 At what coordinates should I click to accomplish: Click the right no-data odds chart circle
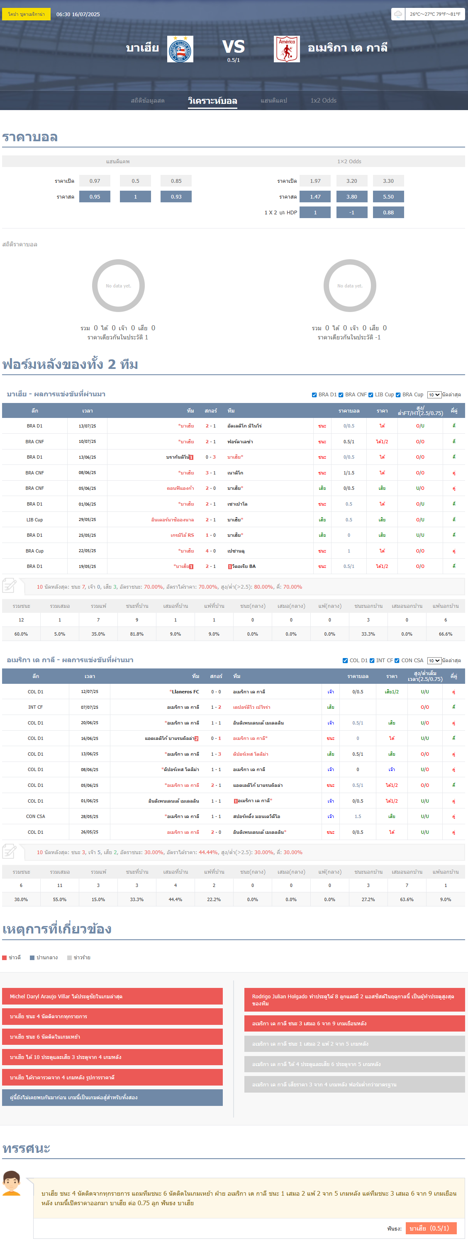[350, 286]
